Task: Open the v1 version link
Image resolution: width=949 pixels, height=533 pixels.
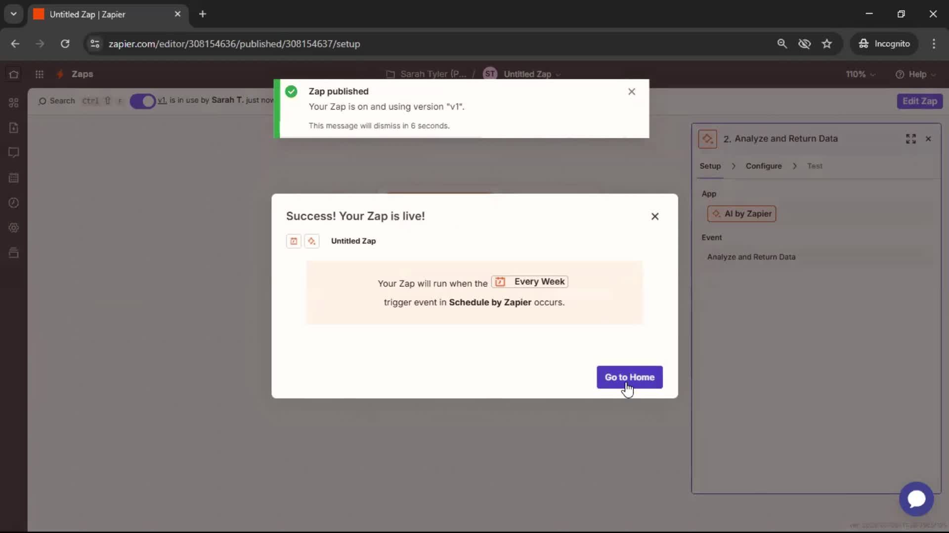Action: (162, 100)
